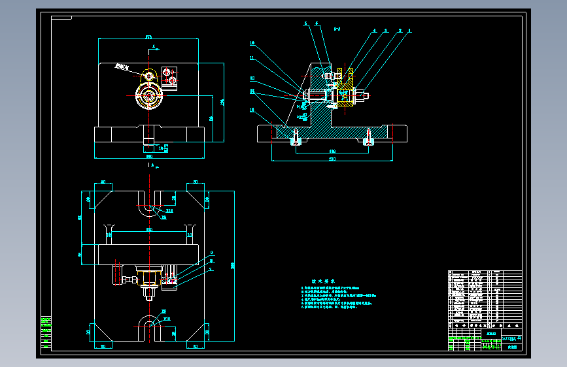This screenshot has width=567, height=367.
Task: Select balloon number 4 in section view
Action: click(x=375, y=31)
